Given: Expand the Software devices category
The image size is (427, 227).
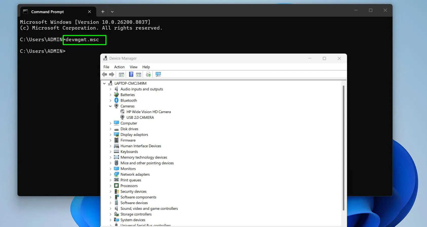Looking at the screenshot, I should tap(110, 203).
